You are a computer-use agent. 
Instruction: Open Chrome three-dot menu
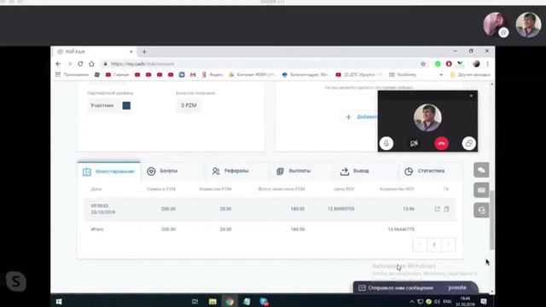(x=487, y=64)
